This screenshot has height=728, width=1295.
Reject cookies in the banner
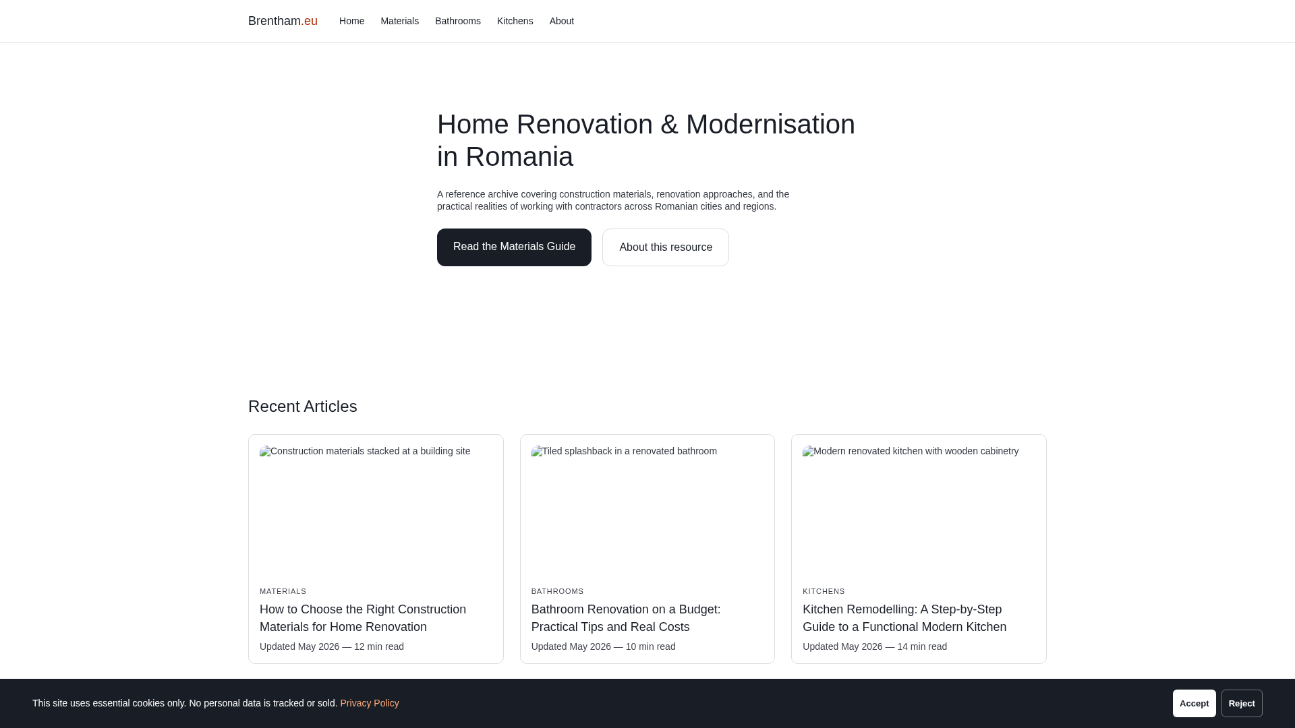(x=1241, y=703)
